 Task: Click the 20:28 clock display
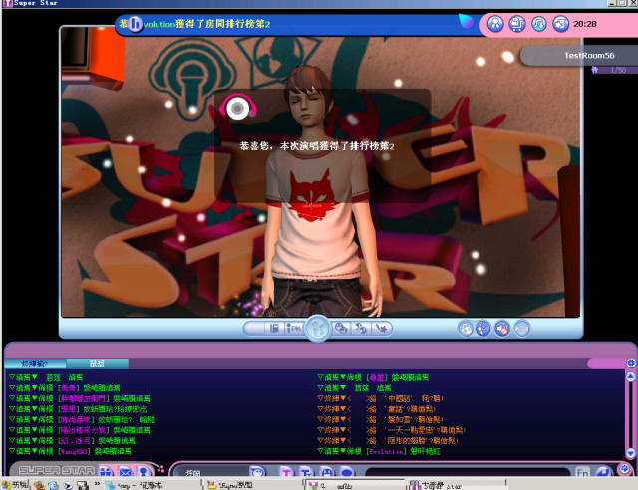(x=585, y=24)
